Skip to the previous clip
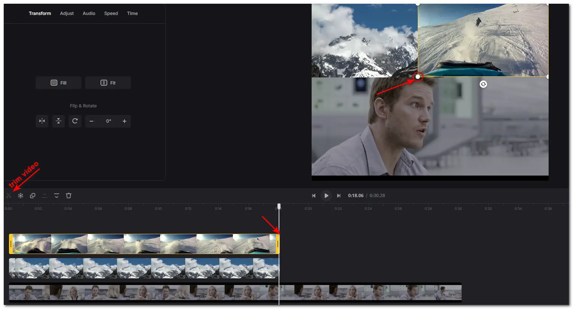Viewport: 573px width, 309px height. point(314,196)
